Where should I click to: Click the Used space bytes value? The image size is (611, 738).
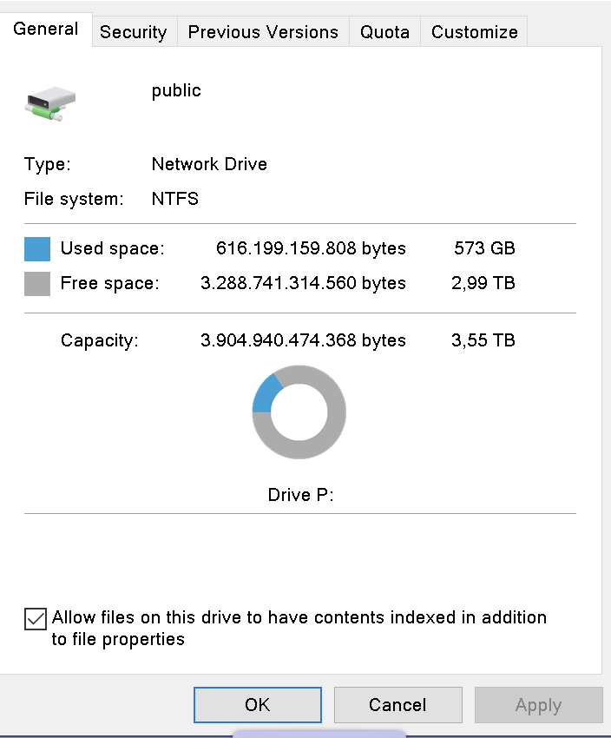click(311, 248)
